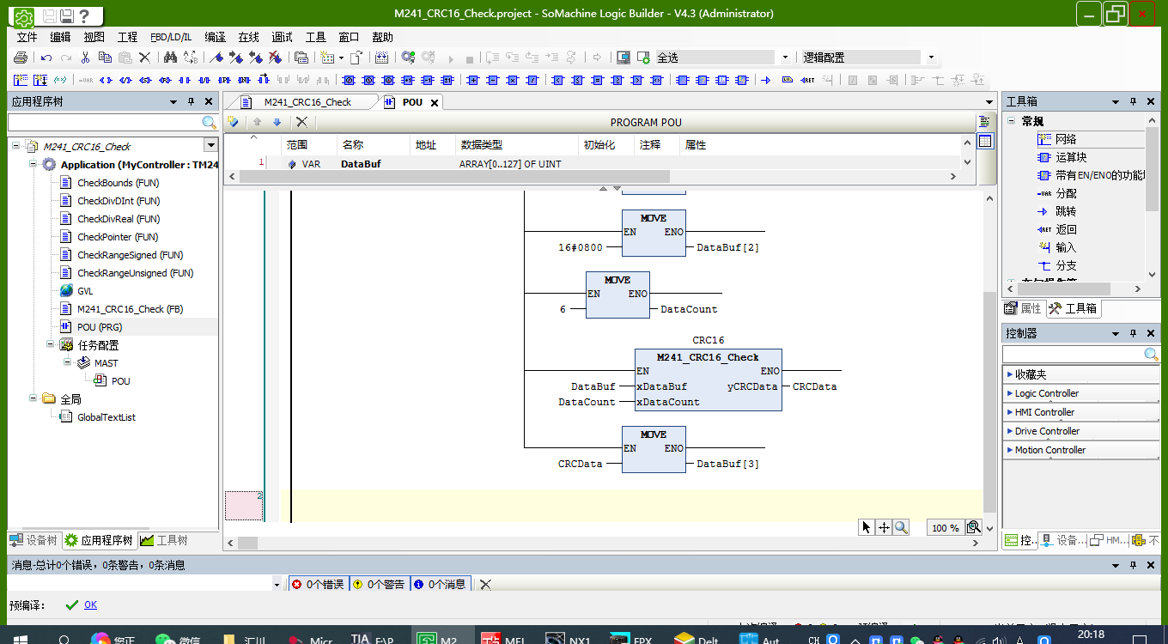Click the Login monitor icon in toolbar

click(624, 58)
